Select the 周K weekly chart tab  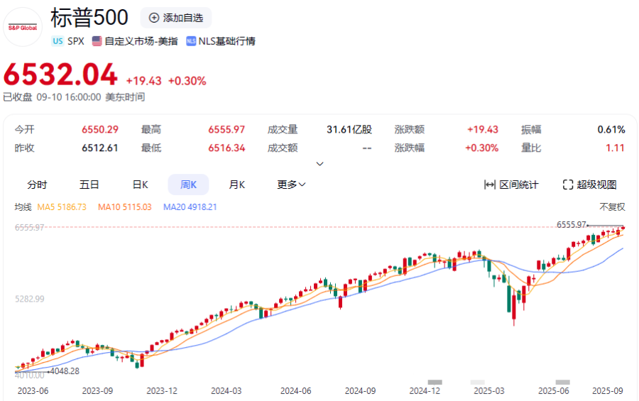pyautogui.click(x=188, y=185)
